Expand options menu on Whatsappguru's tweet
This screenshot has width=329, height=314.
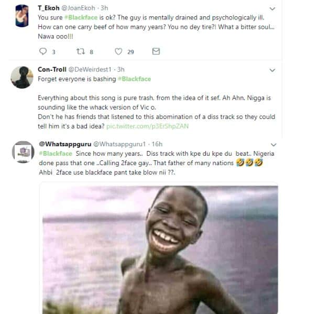pyautogui.click(x=271, y=143)
